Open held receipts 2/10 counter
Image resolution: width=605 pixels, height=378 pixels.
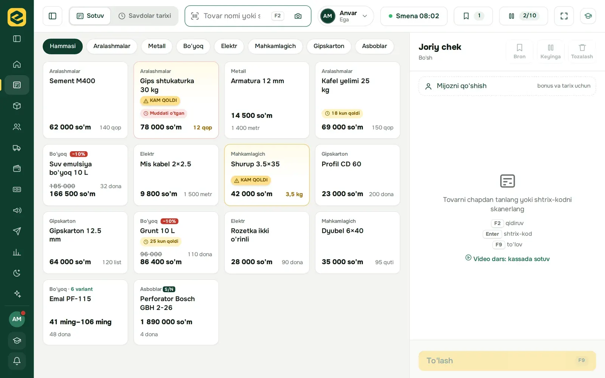523,16
